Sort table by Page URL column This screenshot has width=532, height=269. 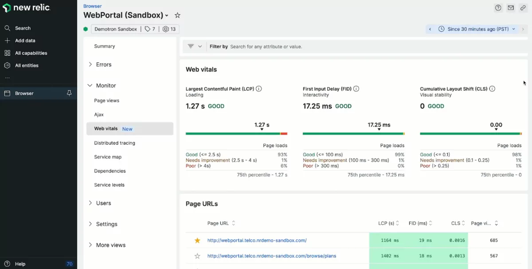tap(221, 223)
